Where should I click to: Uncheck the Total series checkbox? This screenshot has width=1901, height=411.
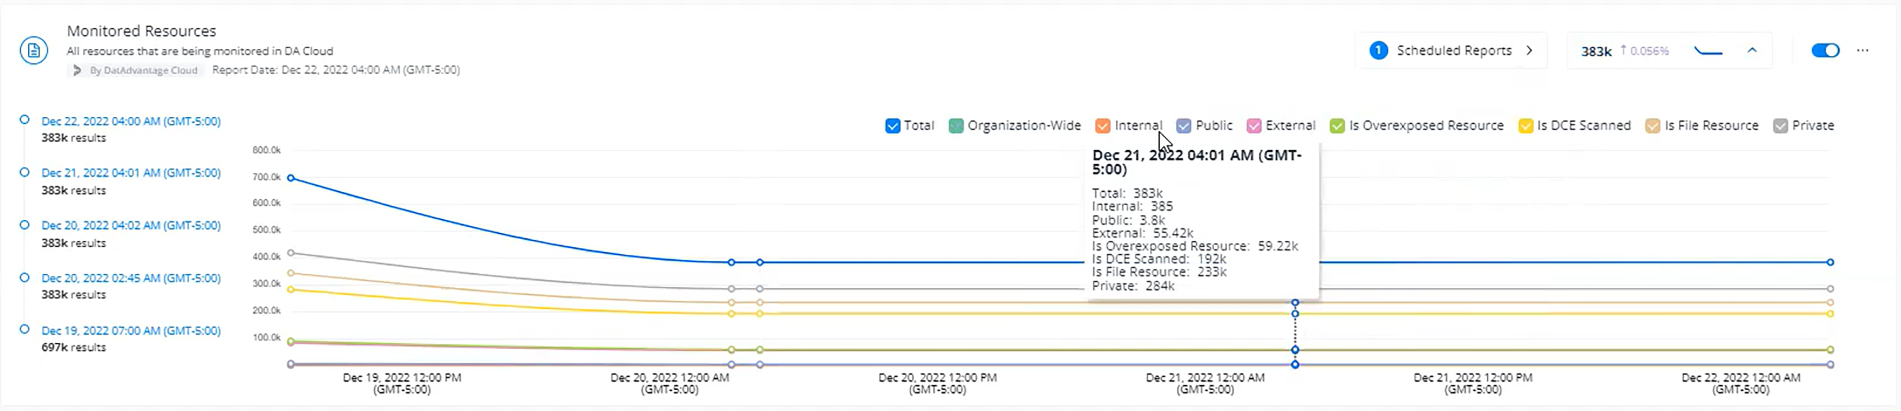(892, 126)
